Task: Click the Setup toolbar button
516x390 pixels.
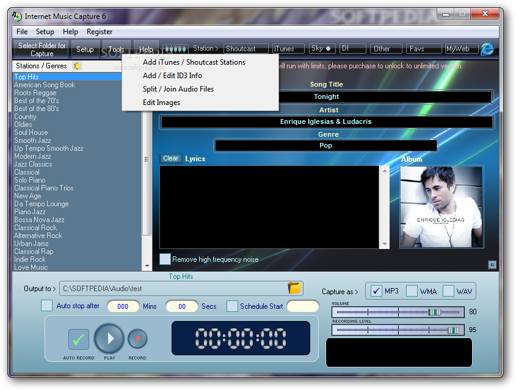Action: (x=85, y=49)
